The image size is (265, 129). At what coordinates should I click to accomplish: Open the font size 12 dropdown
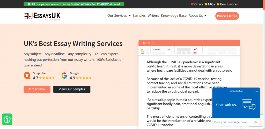[x=170, y=49]
